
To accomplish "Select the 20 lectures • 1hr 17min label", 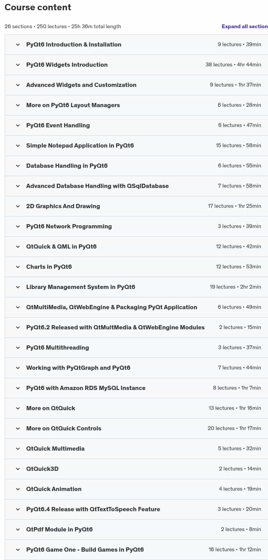I will pyautogui.click(x=234, y=428).
